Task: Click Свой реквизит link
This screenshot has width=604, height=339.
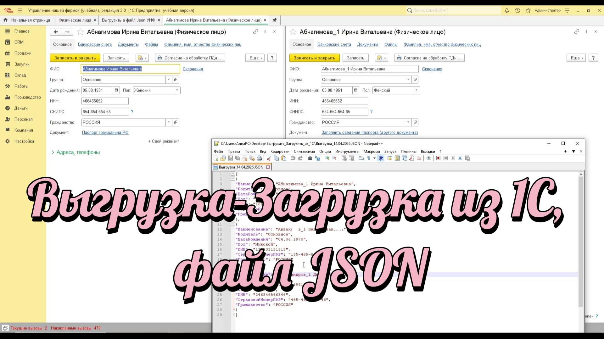Action: pos(164,141)
